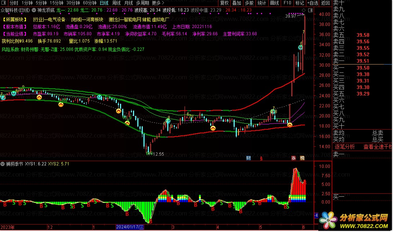Image resolution: width=394 pixels, height=232 pixels.
Task: Click buy price 39.50 in 买一 row
Action: [363, 68]
